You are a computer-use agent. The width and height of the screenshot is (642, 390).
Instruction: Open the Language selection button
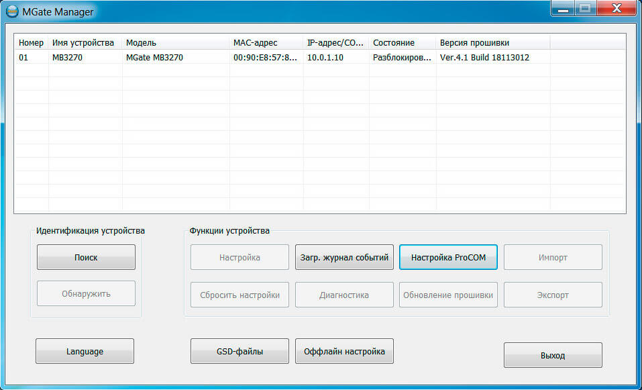click(x=85, y=351)
